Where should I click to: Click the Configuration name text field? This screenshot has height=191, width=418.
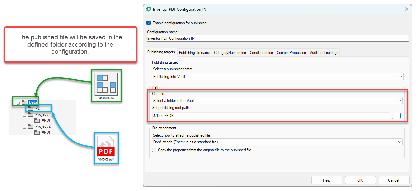(278, 38)
